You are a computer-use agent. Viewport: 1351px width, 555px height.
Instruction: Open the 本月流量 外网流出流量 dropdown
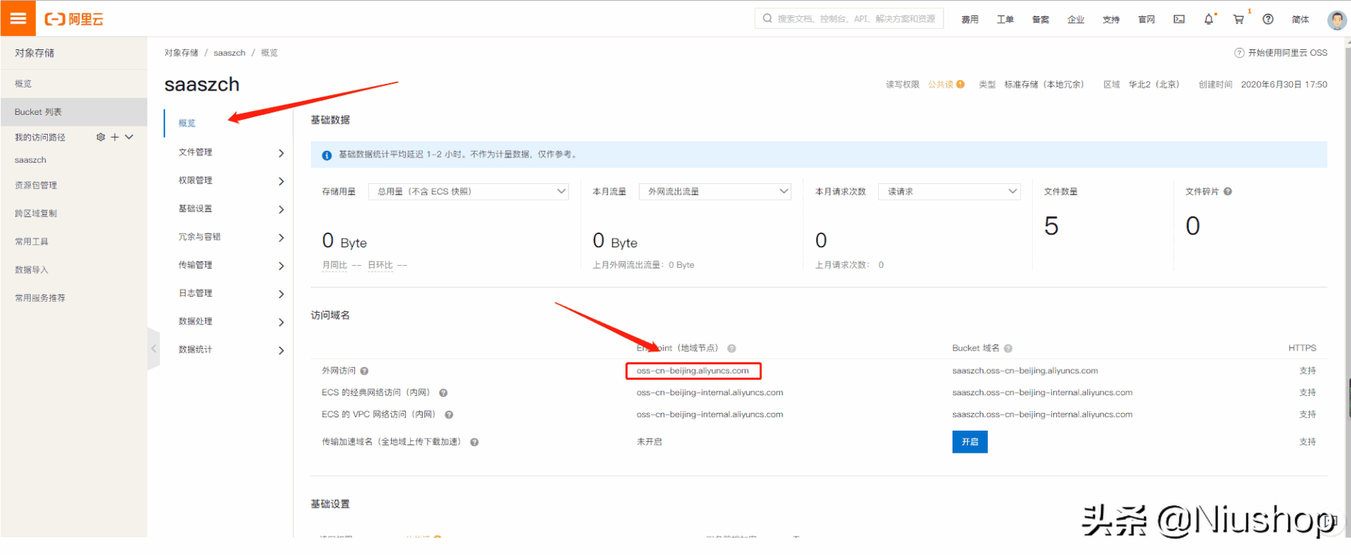click(715, 191)
